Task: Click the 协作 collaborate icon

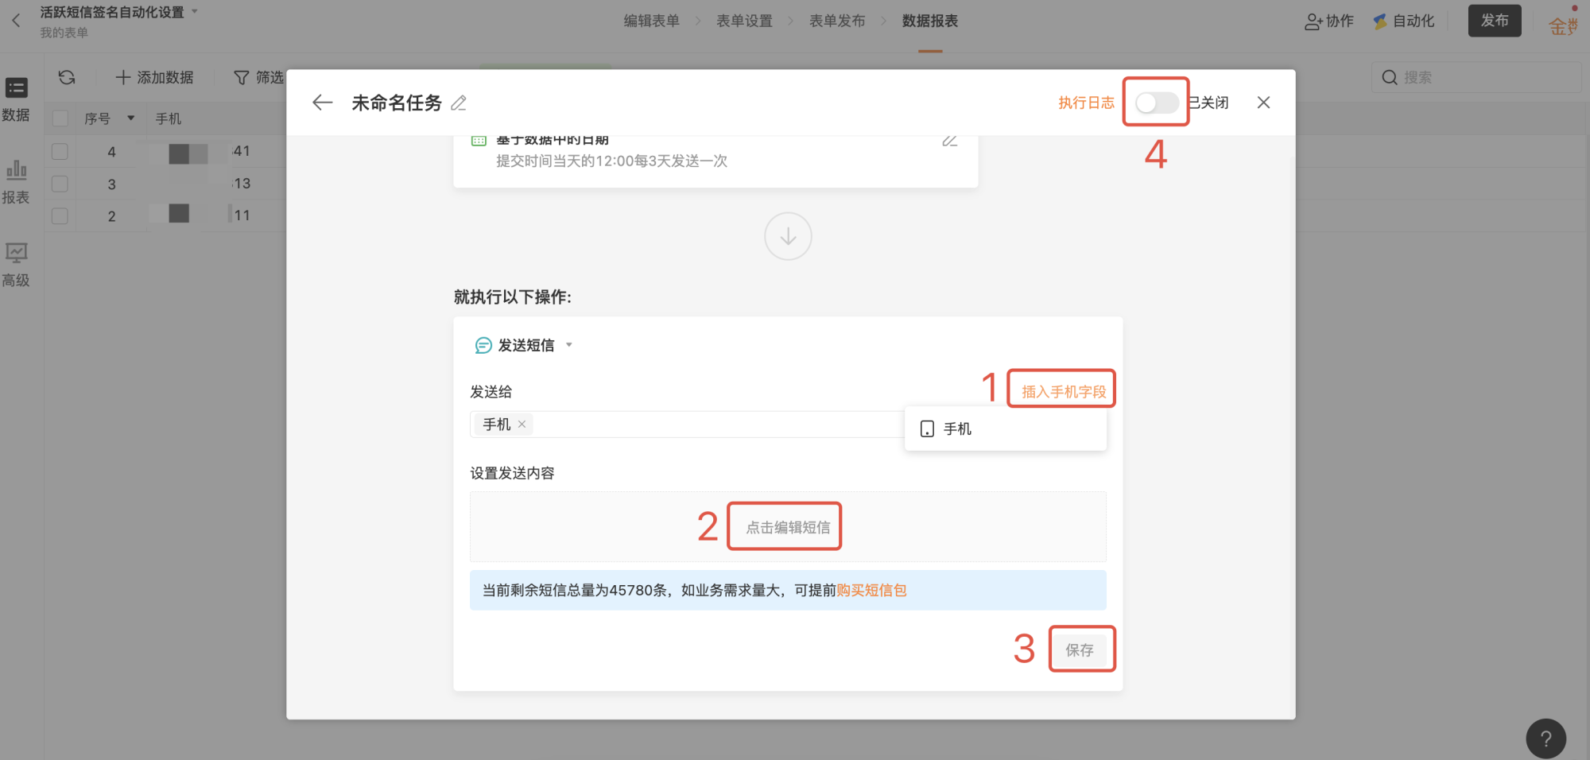Action: 1328,21
